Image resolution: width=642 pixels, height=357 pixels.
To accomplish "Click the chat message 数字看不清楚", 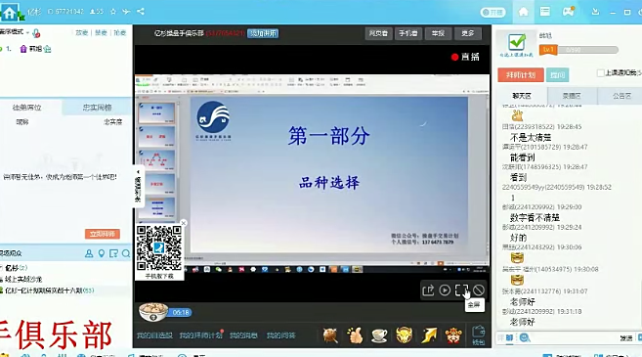I will (535, 218).
